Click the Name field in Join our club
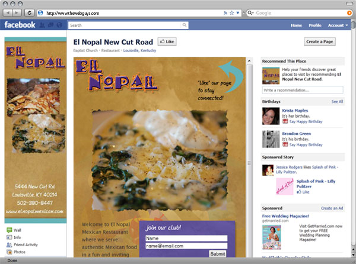The image size is (356, 264). 186,238
